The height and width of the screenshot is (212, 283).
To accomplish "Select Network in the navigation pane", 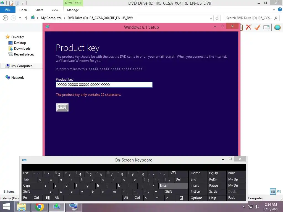I will tap(17, 78).
